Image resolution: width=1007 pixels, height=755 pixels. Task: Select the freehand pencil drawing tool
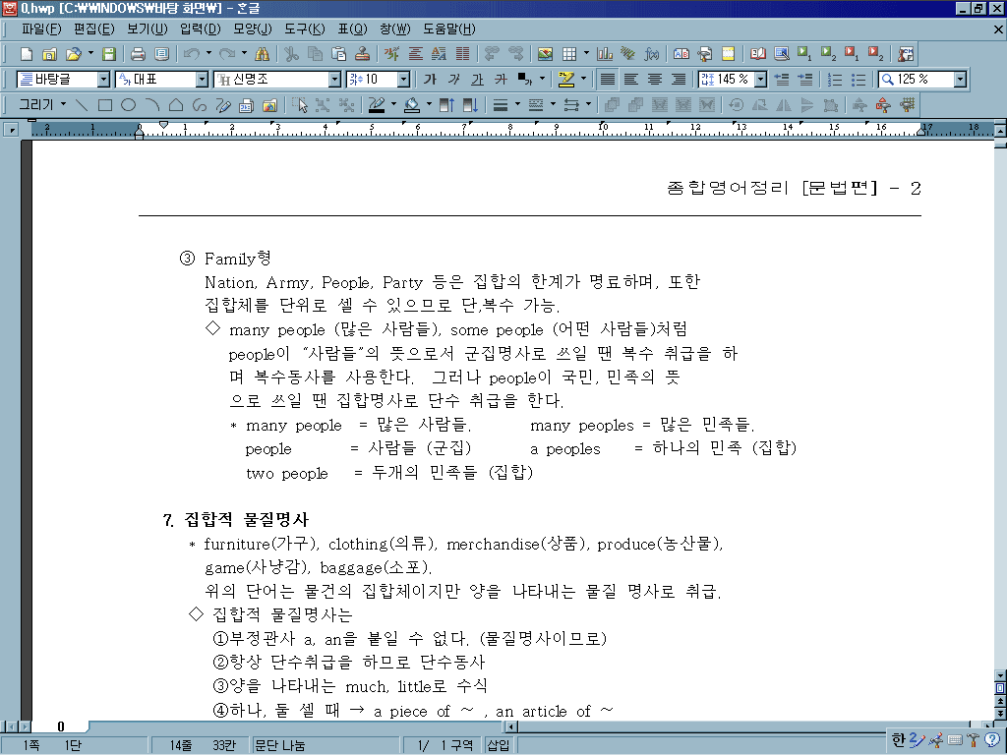223,104
